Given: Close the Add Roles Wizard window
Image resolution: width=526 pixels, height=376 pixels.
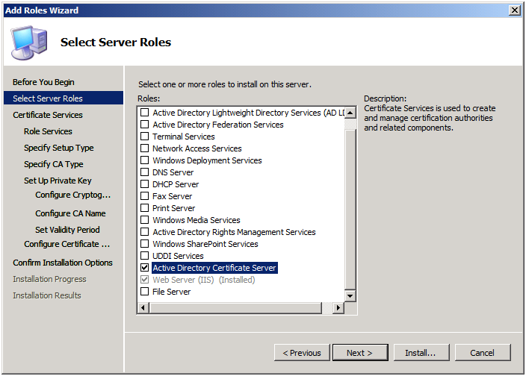Looking at the screenshot, I should [515, 10].
